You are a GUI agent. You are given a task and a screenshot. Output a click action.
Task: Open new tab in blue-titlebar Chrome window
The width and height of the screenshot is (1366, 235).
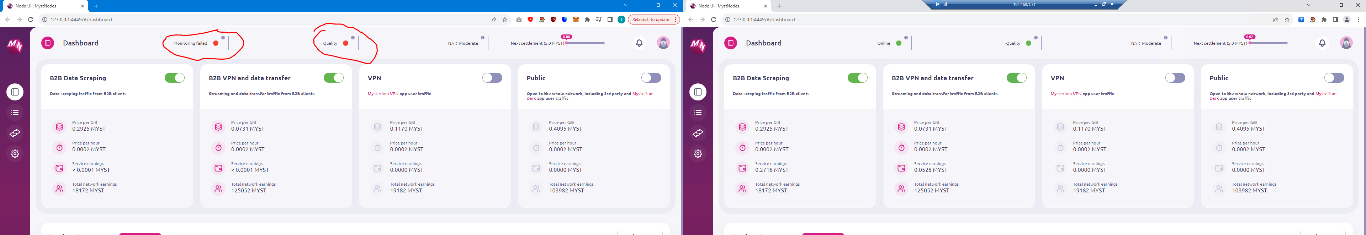coord(96,6)
